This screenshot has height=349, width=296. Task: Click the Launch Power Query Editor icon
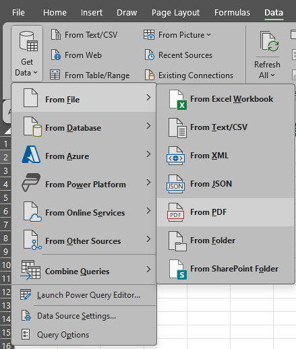tap(26, 294)
